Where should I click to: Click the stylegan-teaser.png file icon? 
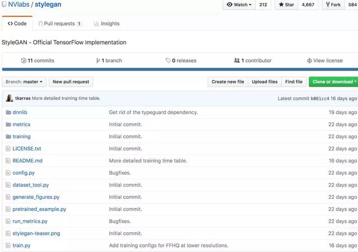[x=8, y=234]
